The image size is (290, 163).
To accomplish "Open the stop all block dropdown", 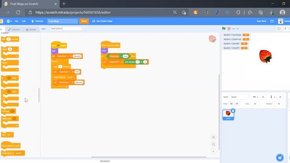I will click(9, 135).
